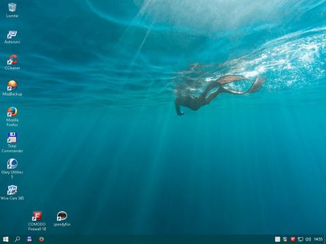Select the Lomtár recycle bin icon
This screenshot has width=326, height=244.
click(x=12, y=10)
